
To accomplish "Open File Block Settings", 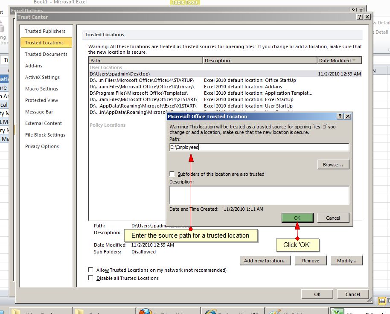I will tap(45, 135).
